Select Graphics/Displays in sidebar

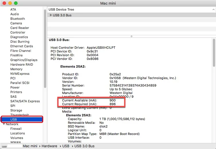click(x=24, y=60)
